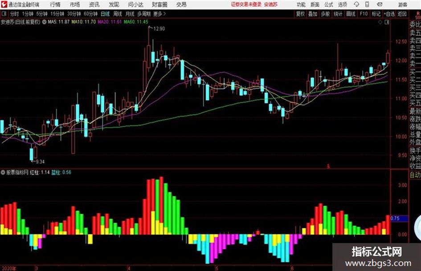Screen dimensions: 421x271
Task: Click the 蓝柱: 0.56 indicator value
Action: (x=61, y=172)
